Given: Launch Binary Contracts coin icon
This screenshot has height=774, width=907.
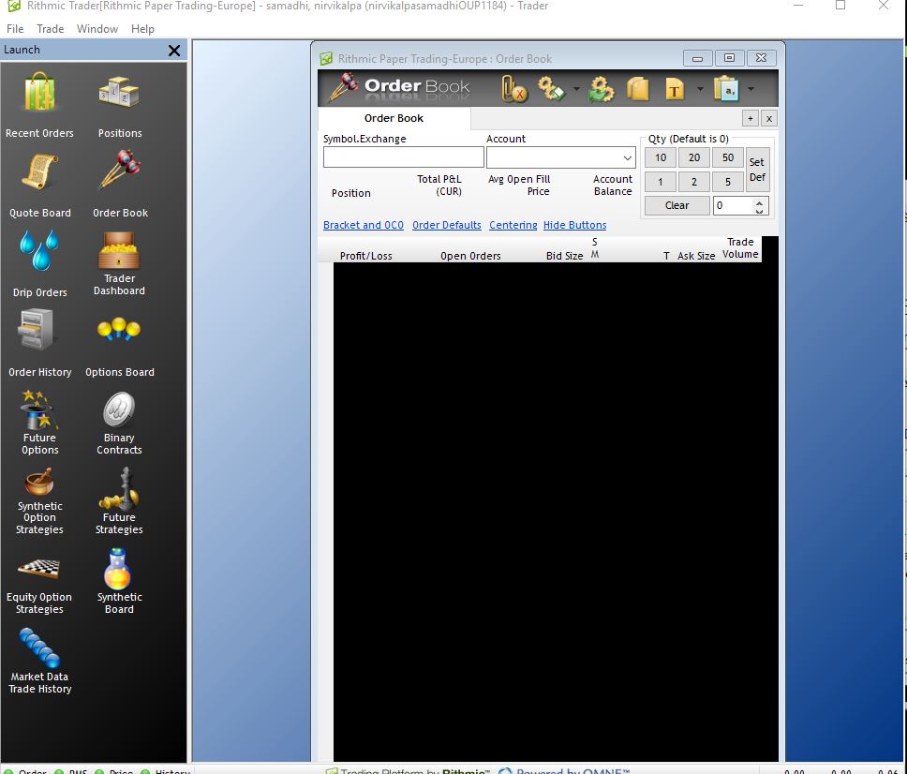Looking at the screenshot, I should click(119, 423).
